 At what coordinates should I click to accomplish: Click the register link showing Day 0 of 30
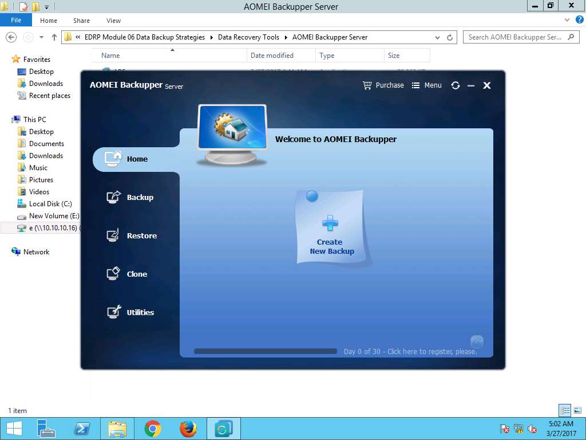coord(410,352)
